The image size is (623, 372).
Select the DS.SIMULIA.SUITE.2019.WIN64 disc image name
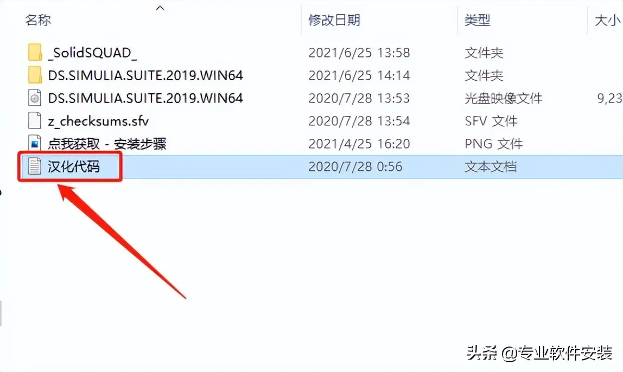pyautogui.click(x=145, y=98)
